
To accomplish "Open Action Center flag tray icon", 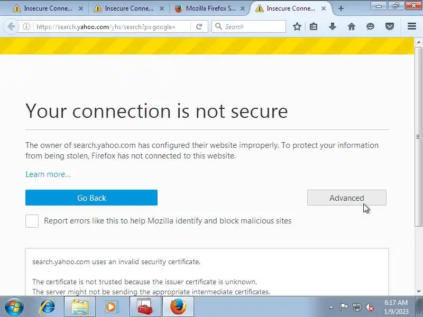I will [x=343, y=307].
